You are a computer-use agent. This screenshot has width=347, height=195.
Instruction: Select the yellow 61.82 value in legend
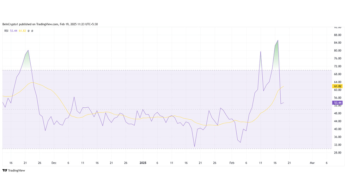[x=22, y=31]
